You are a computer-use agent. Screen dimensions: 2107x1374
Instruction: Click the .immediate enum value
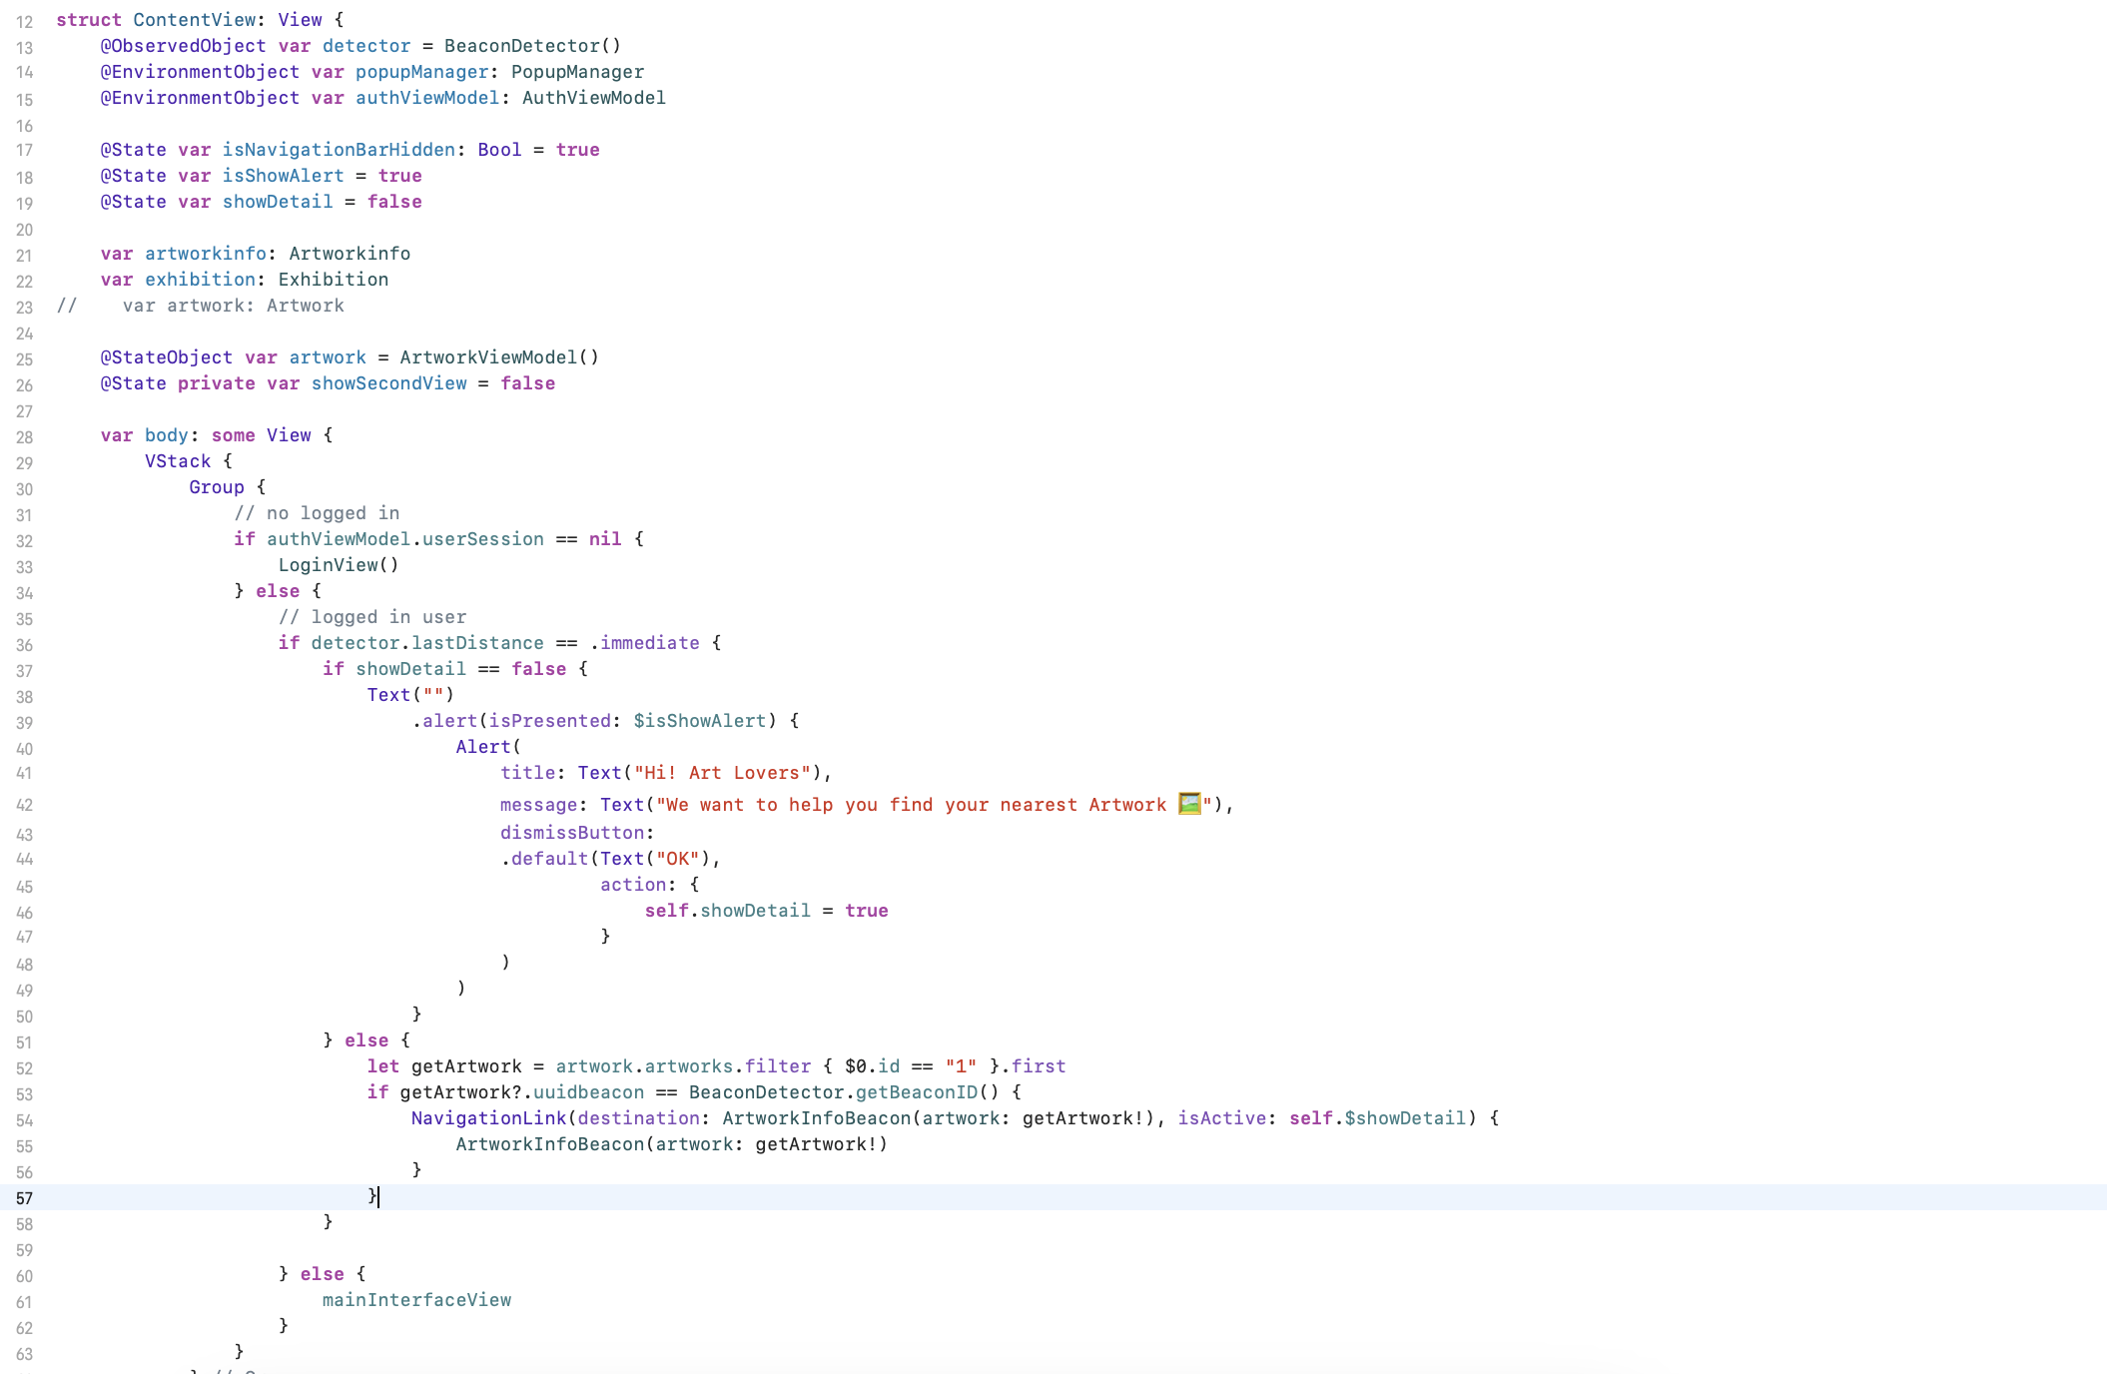645,643
